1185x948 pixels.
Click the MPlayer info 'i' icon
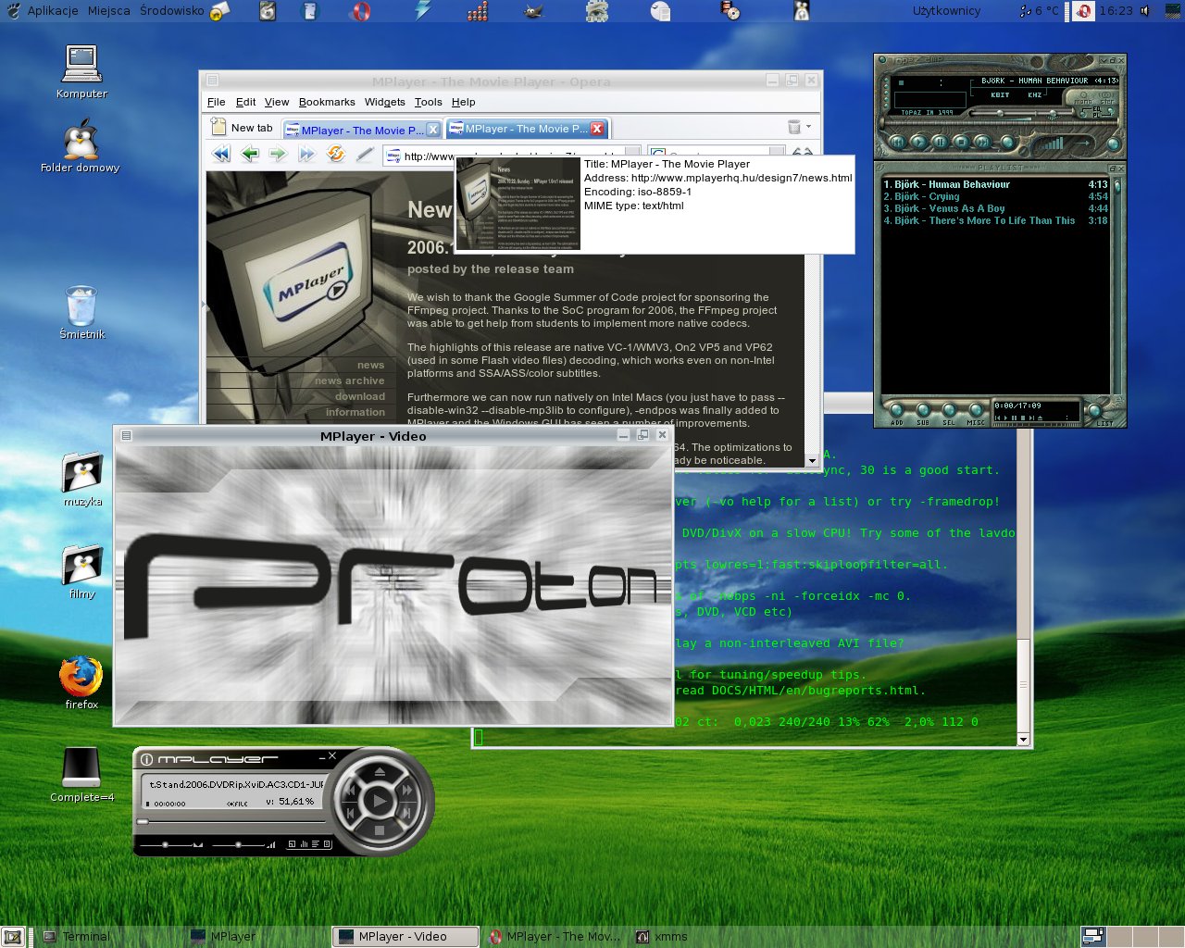coord(146,759)
